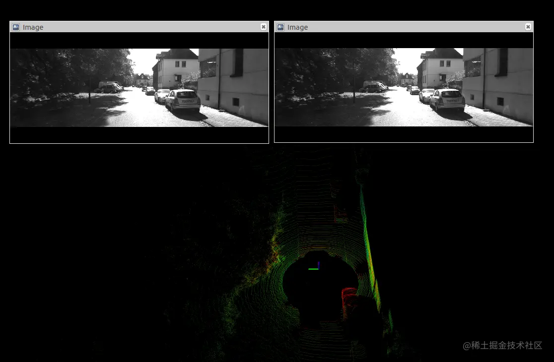
Task: Click the left Image panel icon
Action: pos(16,27)
